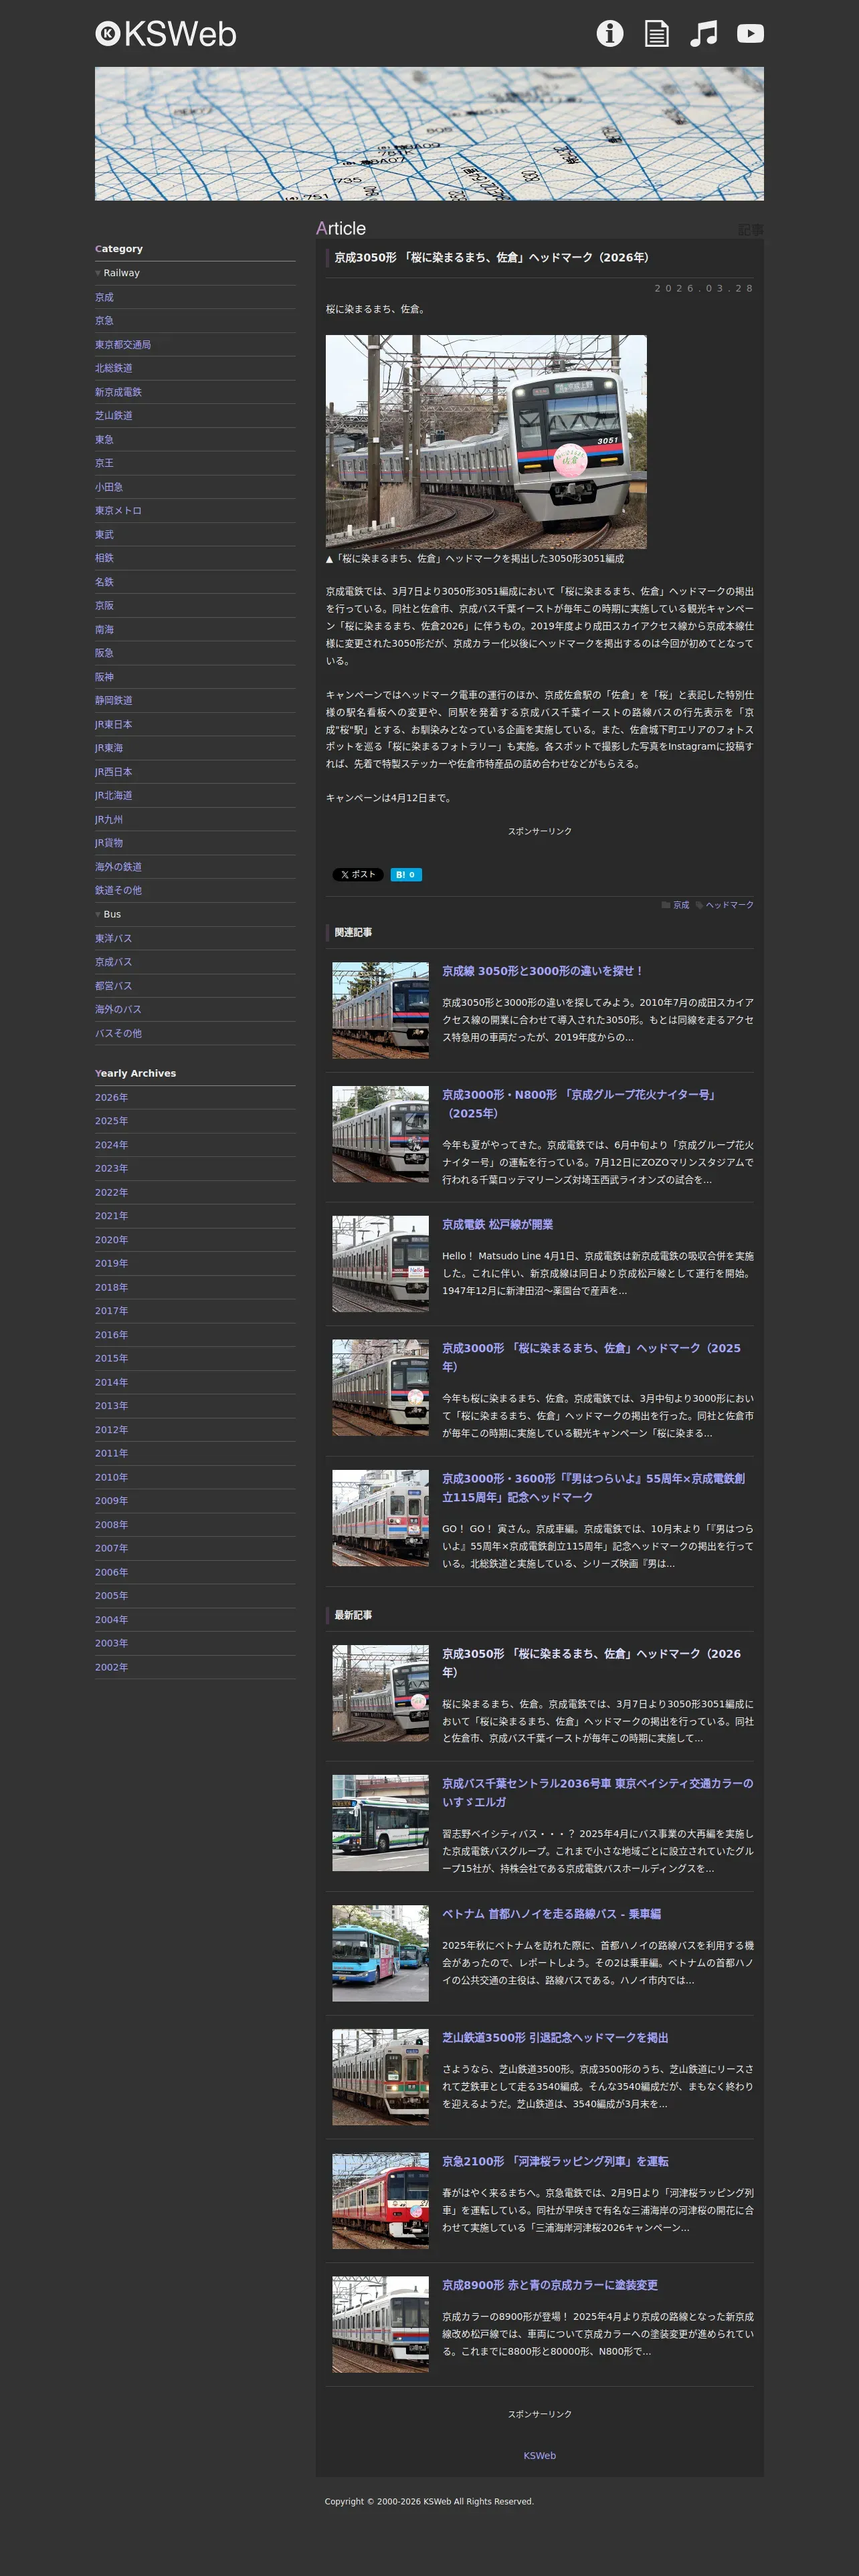Collapse the Bus category section
This screenshot has width=859, height=2576.
pyautogui.click(x=108, y=914)
